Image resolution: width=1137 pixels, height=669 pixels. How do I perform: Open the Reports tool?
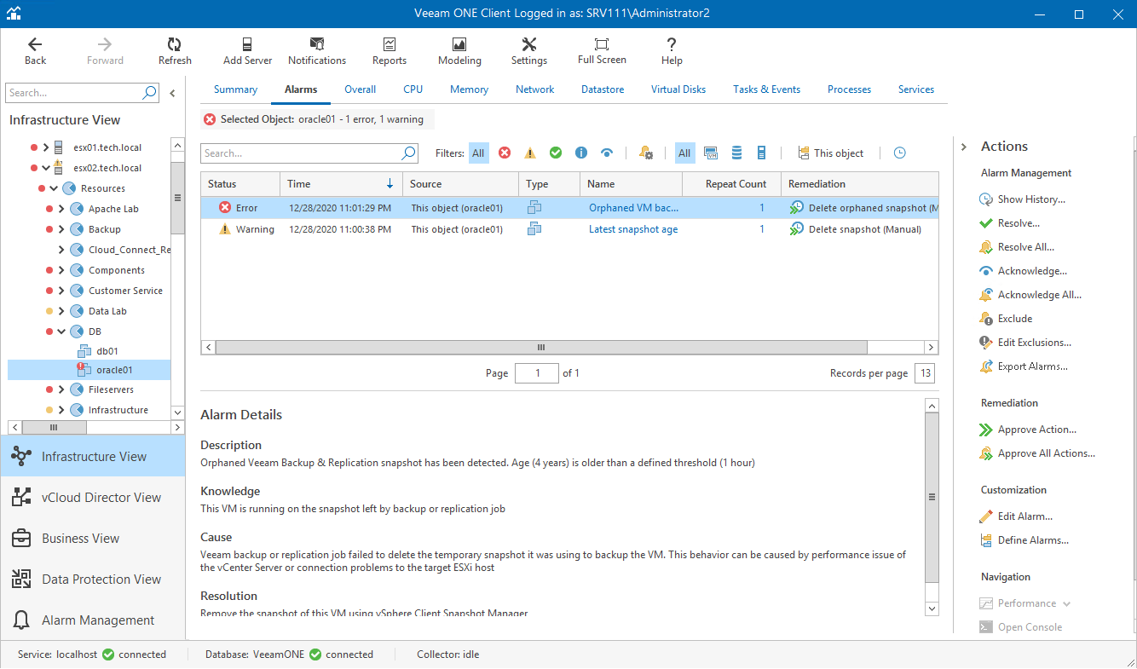(x=390, y=51)
